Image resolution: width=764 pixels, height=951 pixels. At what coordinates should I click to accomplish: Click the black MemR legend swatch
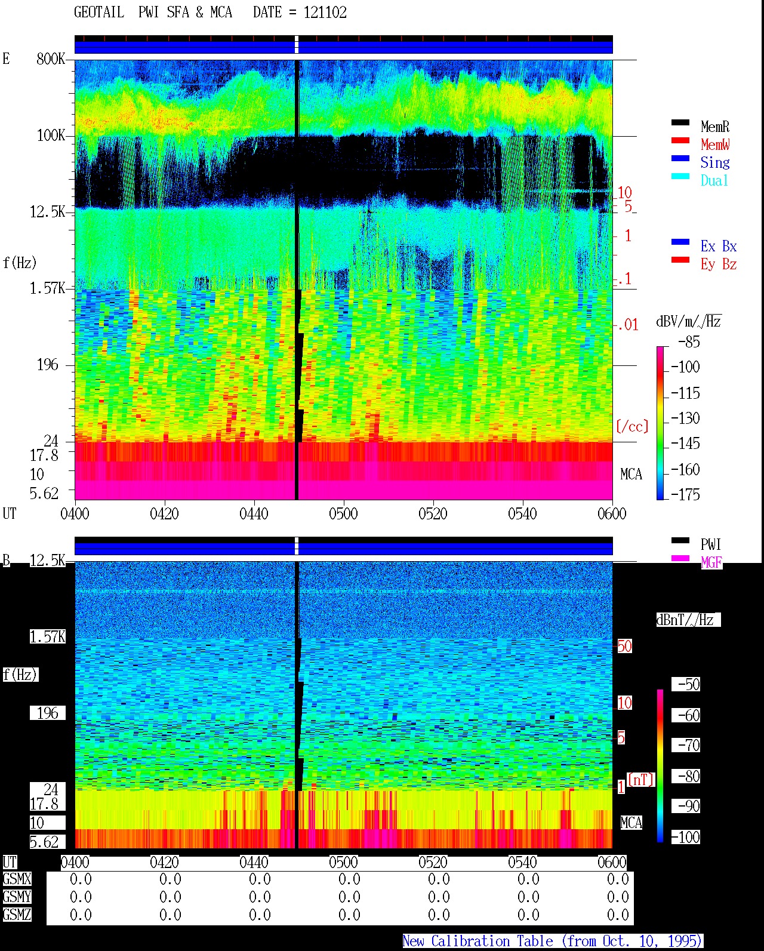pos(680,122)
